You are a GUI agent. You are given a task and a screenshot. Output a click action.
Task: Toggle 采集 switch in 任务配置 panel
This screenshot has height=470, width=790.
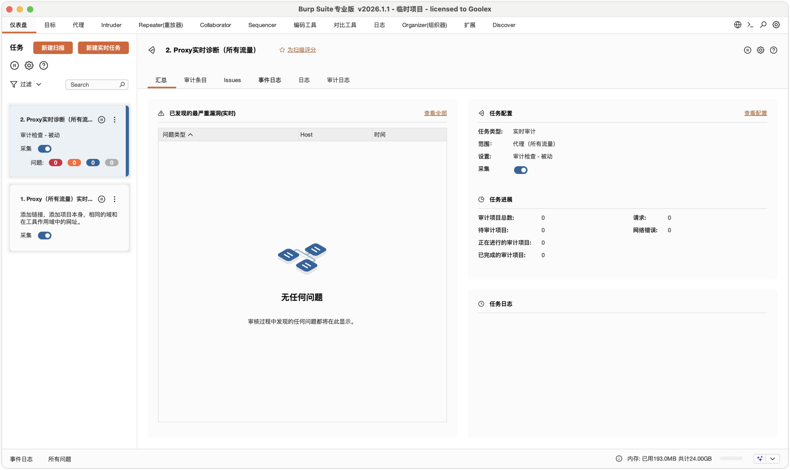[x=520, y=170]
